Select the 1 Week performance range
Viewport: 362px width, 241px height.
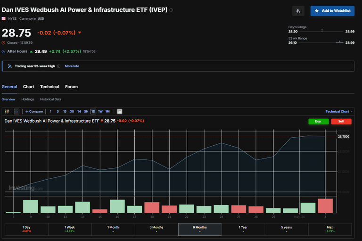70,229
